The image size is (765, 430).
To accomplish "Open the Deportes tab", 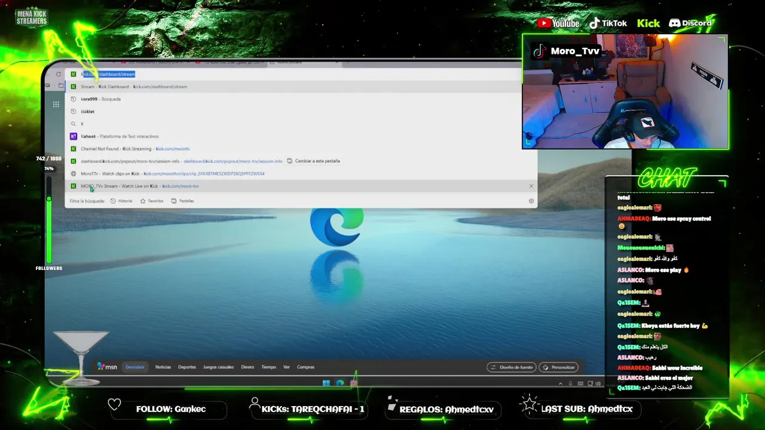I will pos(187,367).
